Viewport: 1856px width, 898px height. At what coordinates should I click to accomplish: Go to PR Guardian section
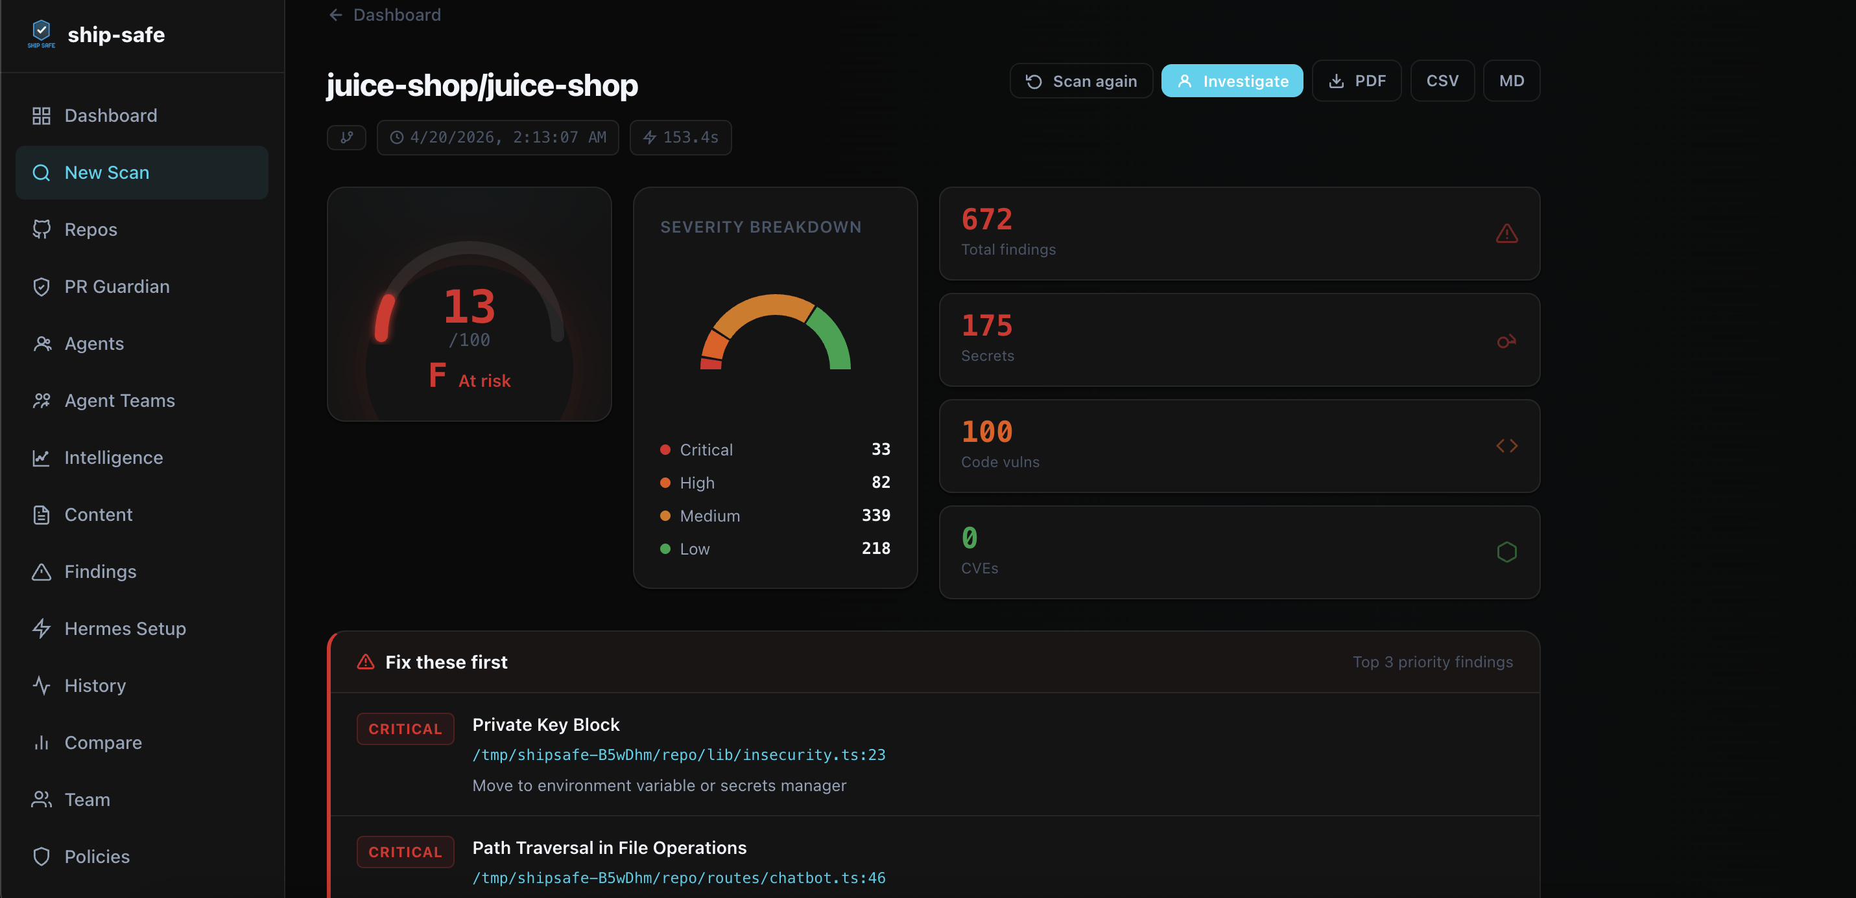click(142, 286)
